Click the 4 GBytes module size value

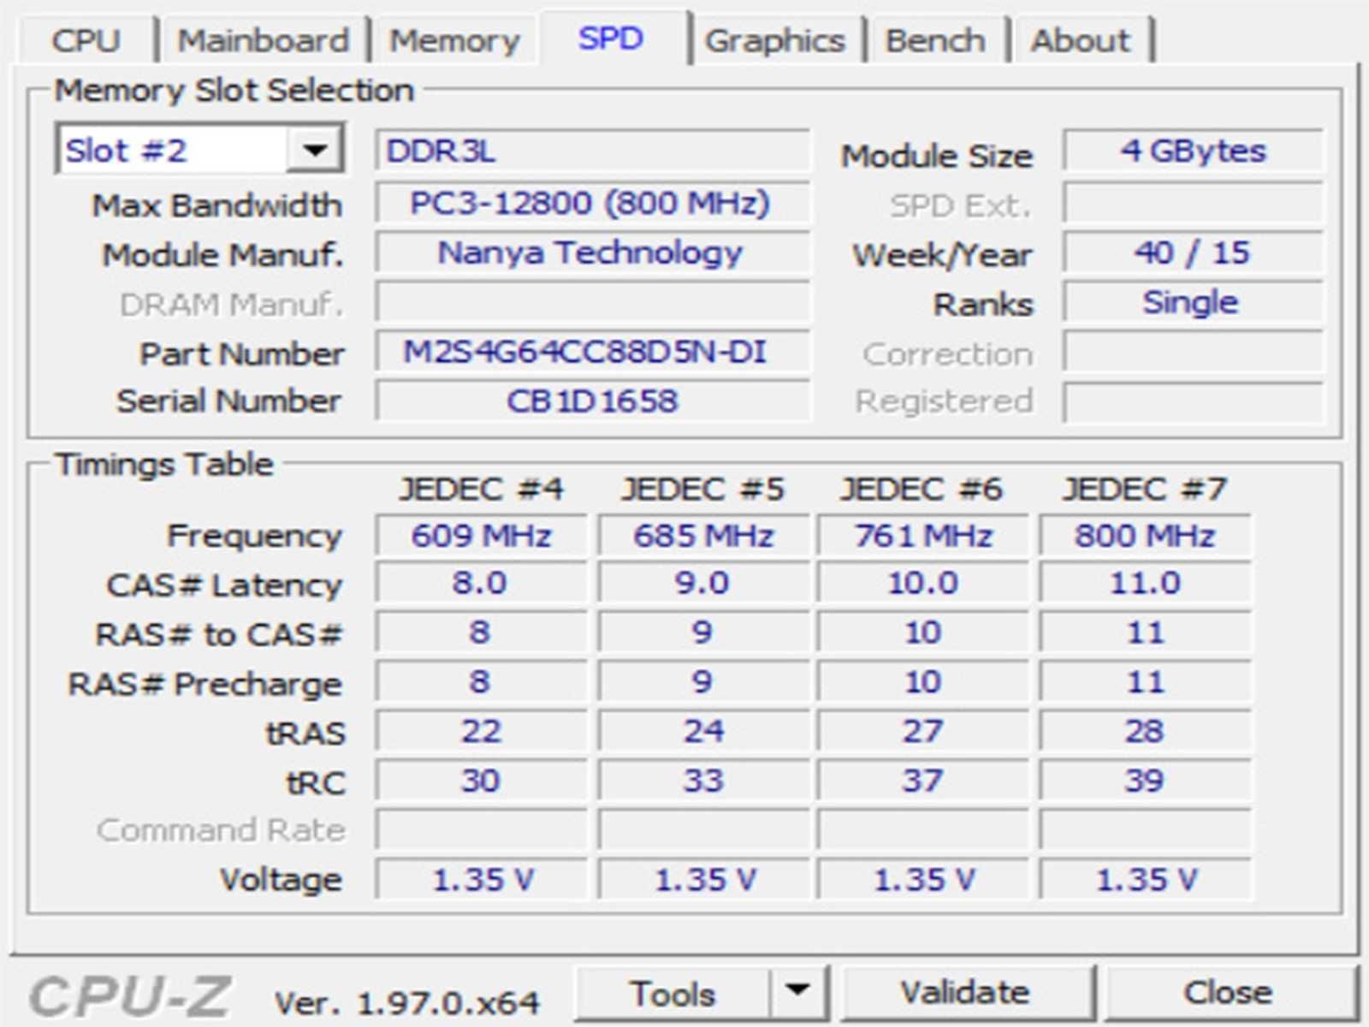point(1193,151)
